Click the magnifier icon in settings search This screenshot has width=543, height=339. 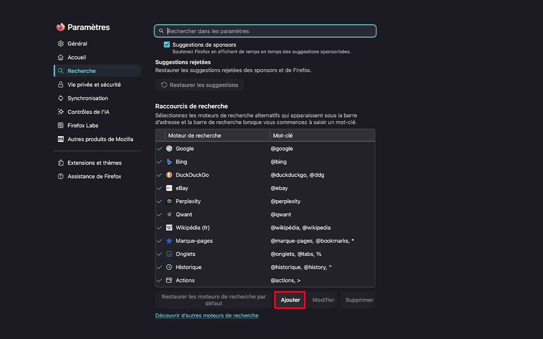[161, 31]
